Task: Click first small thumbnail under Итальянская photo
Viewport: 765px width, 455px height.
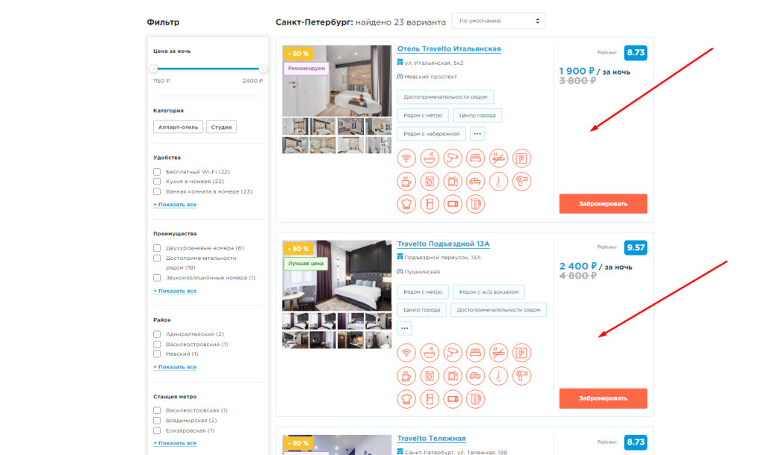Action: 295,126
